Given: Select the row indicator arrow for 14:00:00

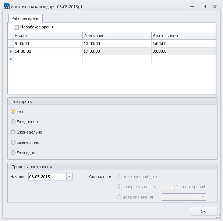Looking at the screenshot, I should pyautogui.click(x=11, y=51).
